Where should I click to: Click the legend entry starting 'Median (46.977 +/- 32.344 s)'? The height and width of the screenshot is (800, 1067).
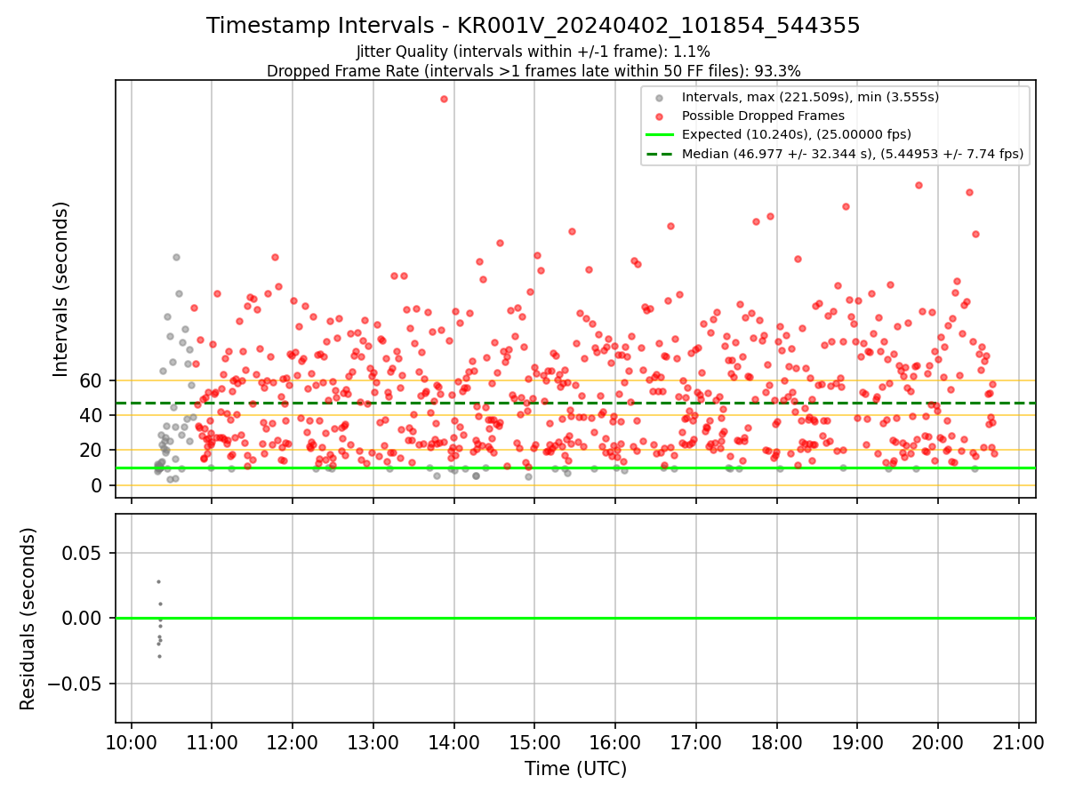coord(853,154)
